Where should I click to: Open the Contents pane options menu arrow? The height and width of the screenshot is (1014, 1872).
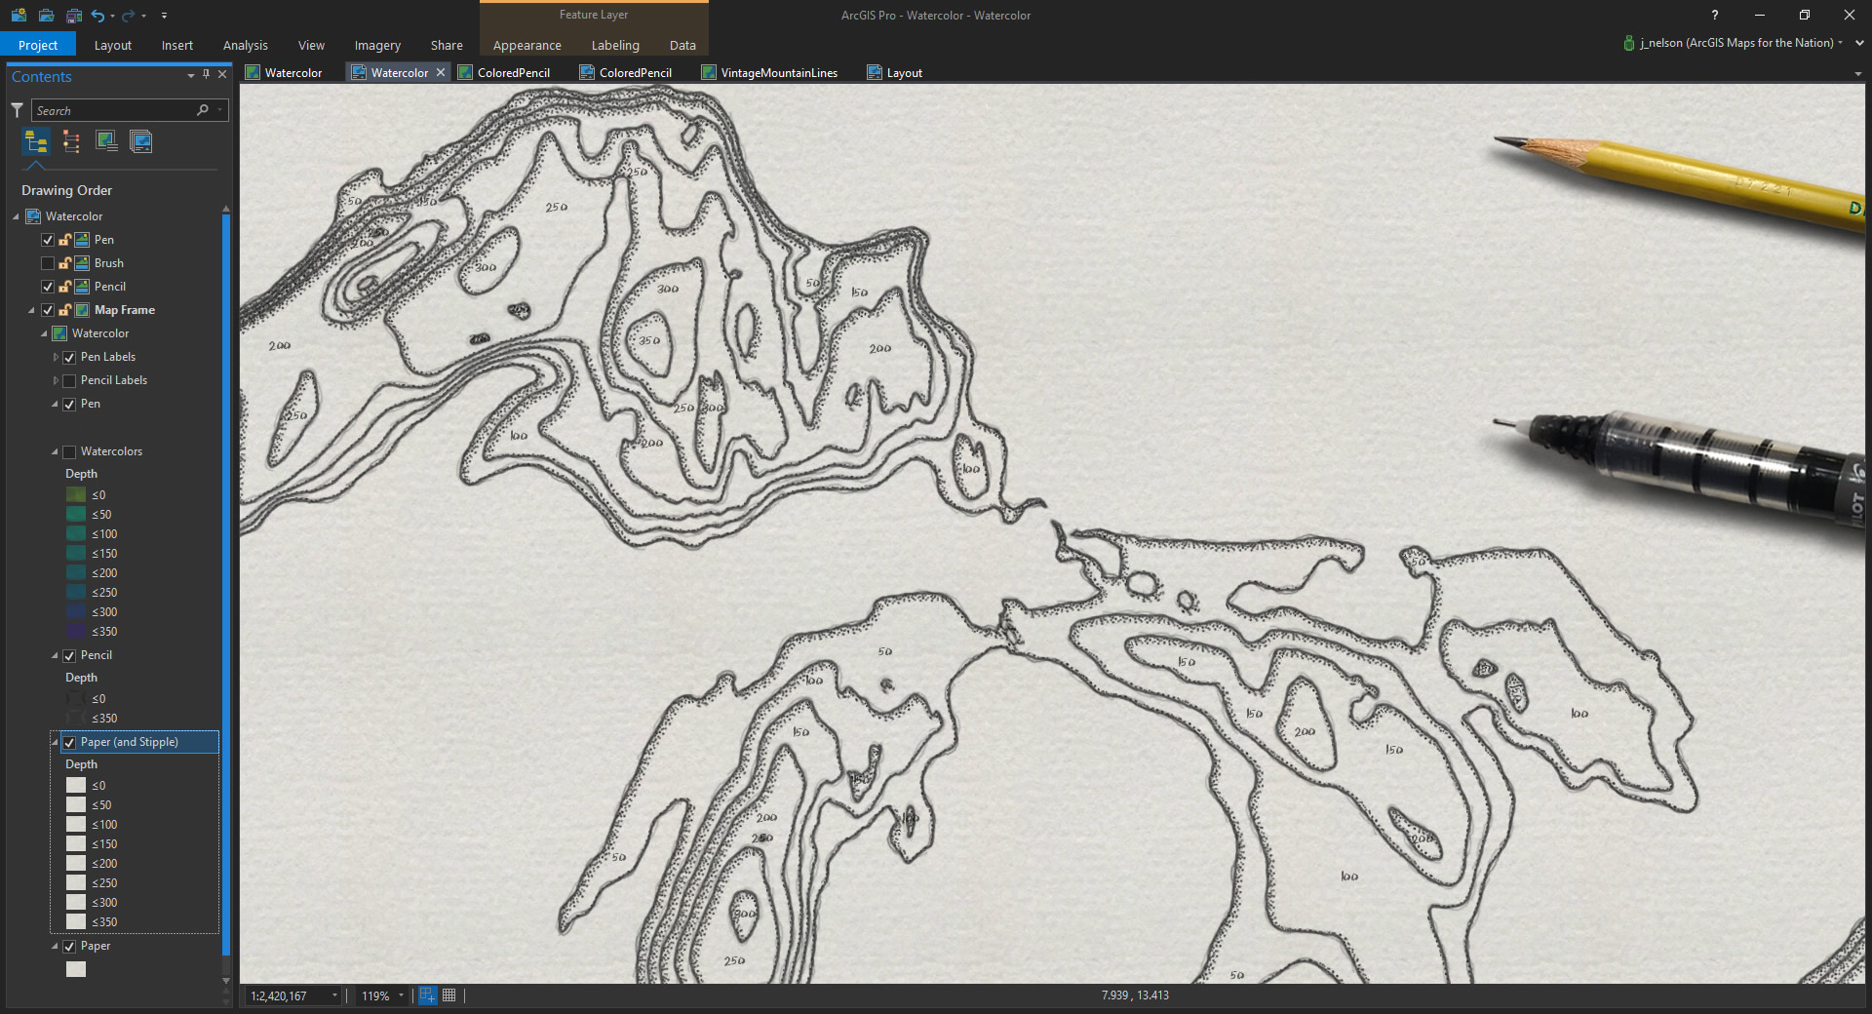pyautogui.click(x=191, y=75)
